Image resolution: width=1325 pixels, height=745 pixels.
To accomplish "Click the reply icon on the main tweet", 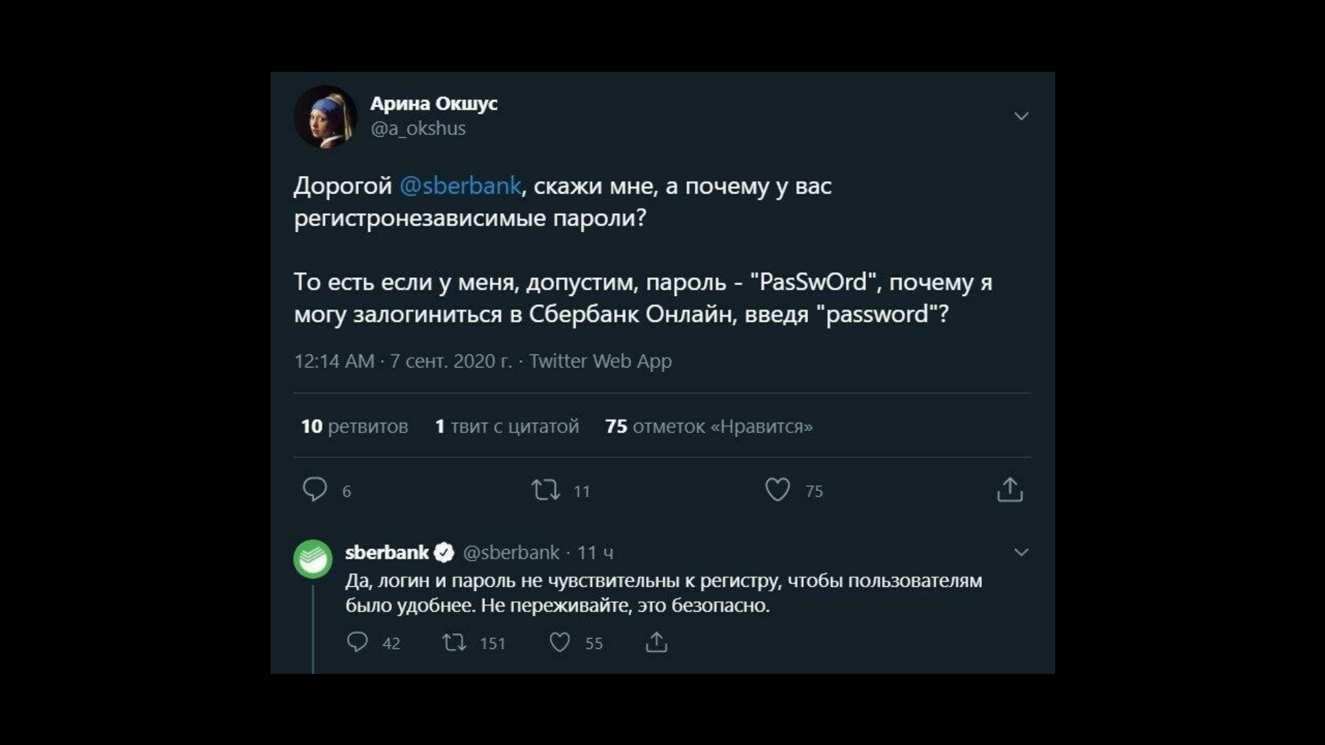I will (315, 489).
